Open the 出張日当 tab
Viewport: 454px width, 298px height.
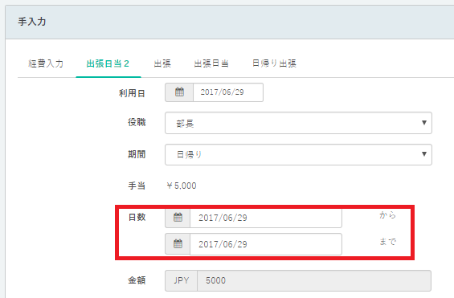point(211,63)
